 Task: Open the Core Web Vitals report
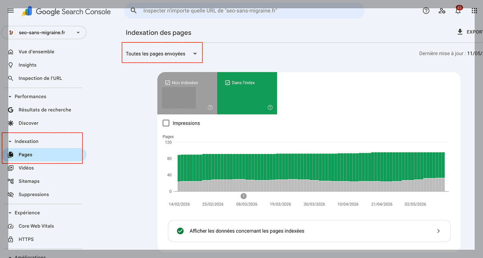36,226
